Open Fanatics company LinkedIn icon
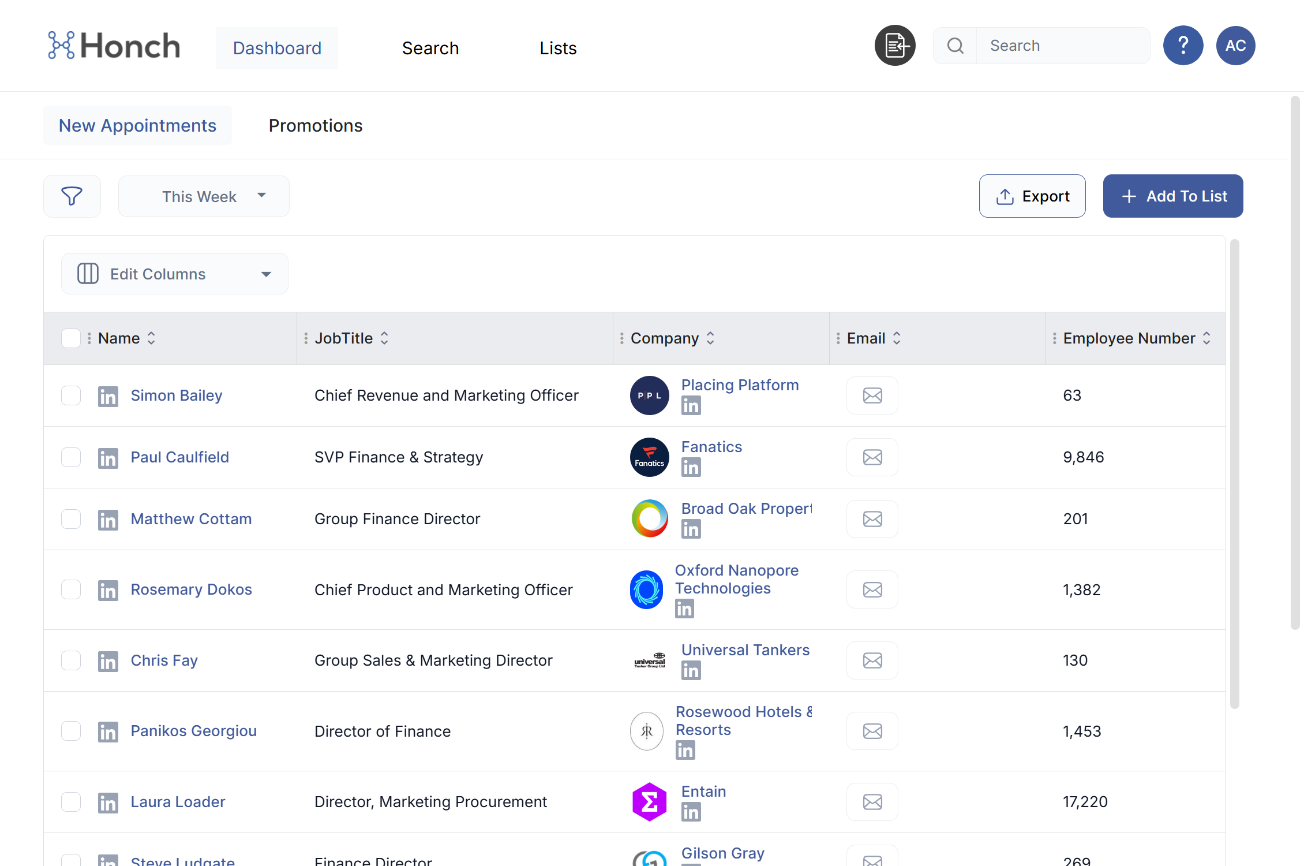Viewport: 1304px width, 866px height. [x=691, y=467]
